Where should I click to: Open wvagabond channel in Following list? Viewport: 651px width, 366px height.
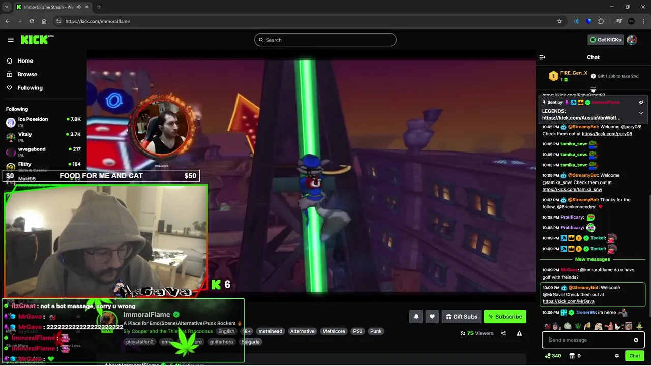coord(43,151)
